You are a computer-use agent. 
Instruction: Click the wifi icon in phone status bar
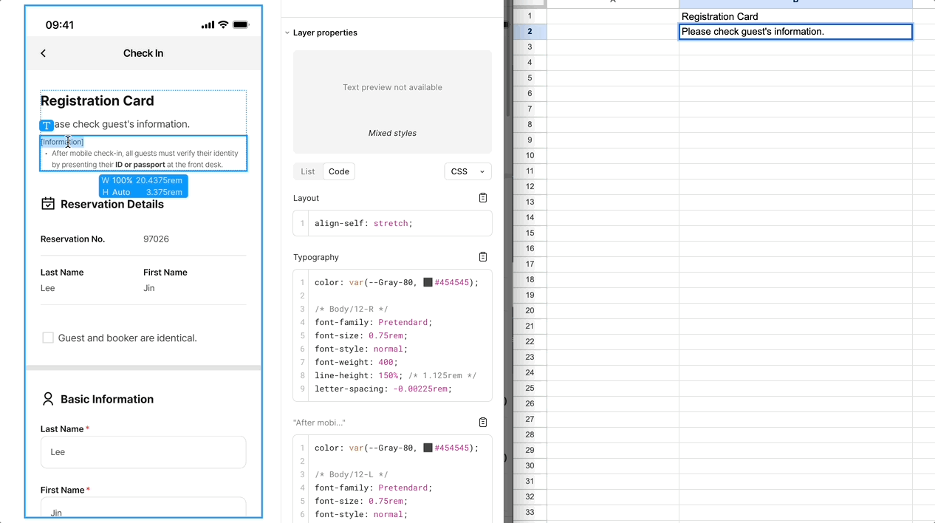(x=223, y=24)
